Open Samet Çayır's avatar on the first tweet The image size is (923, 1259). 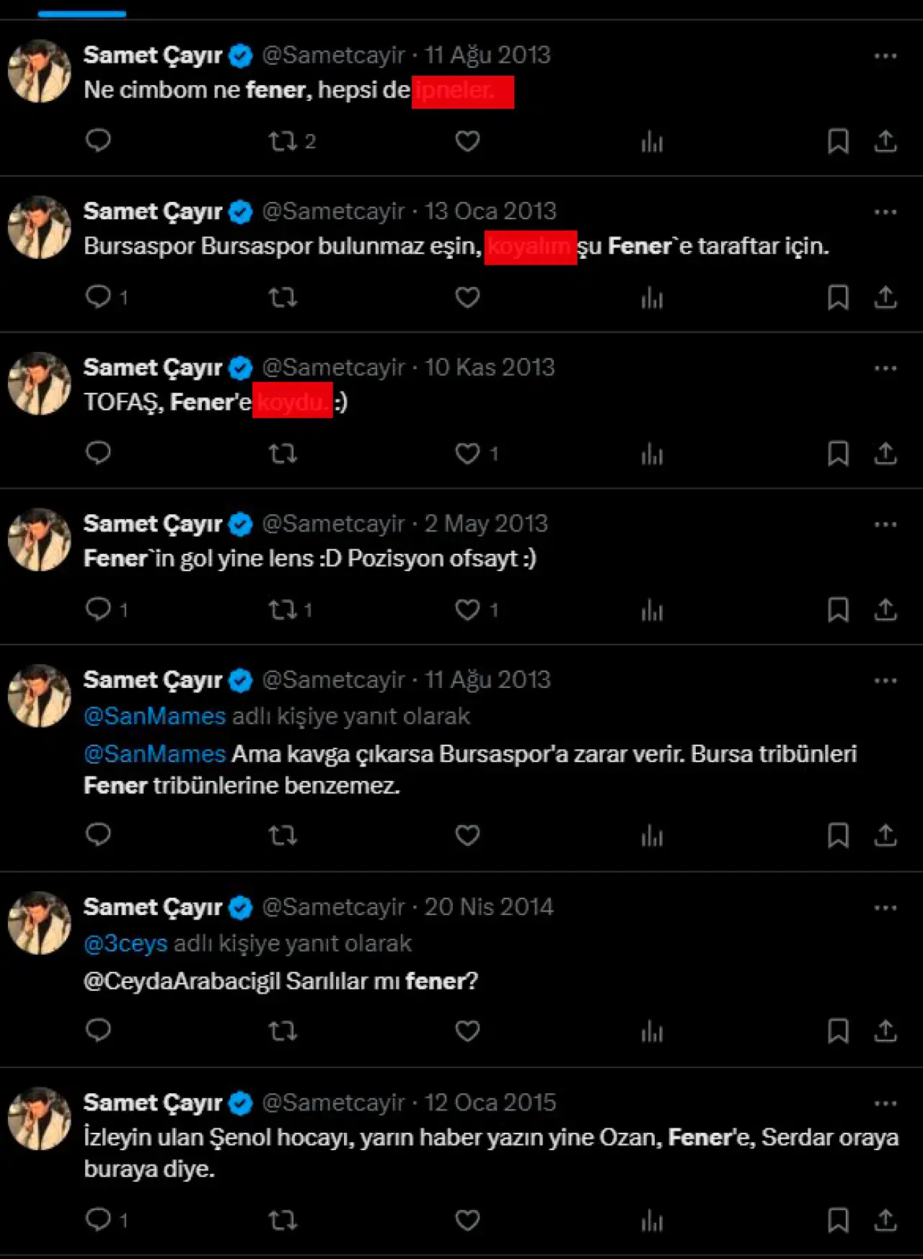pos(40,71)
